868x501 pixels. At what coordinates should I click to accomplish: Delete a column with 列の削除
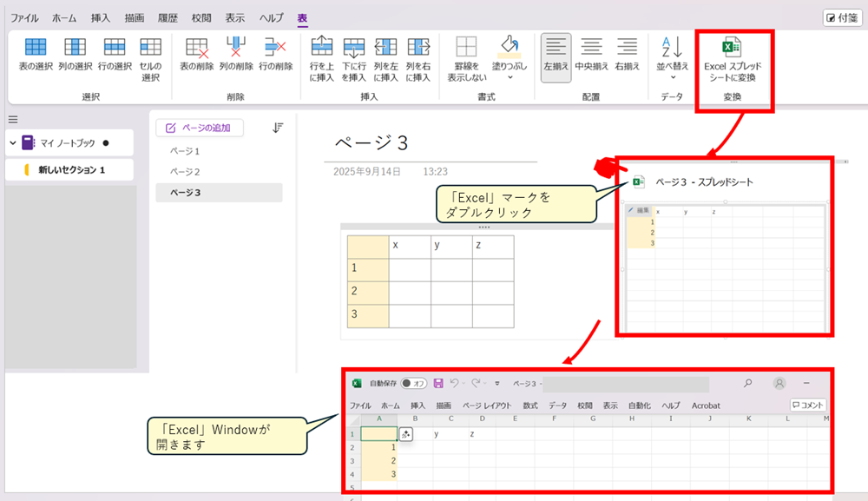point(236,47)
